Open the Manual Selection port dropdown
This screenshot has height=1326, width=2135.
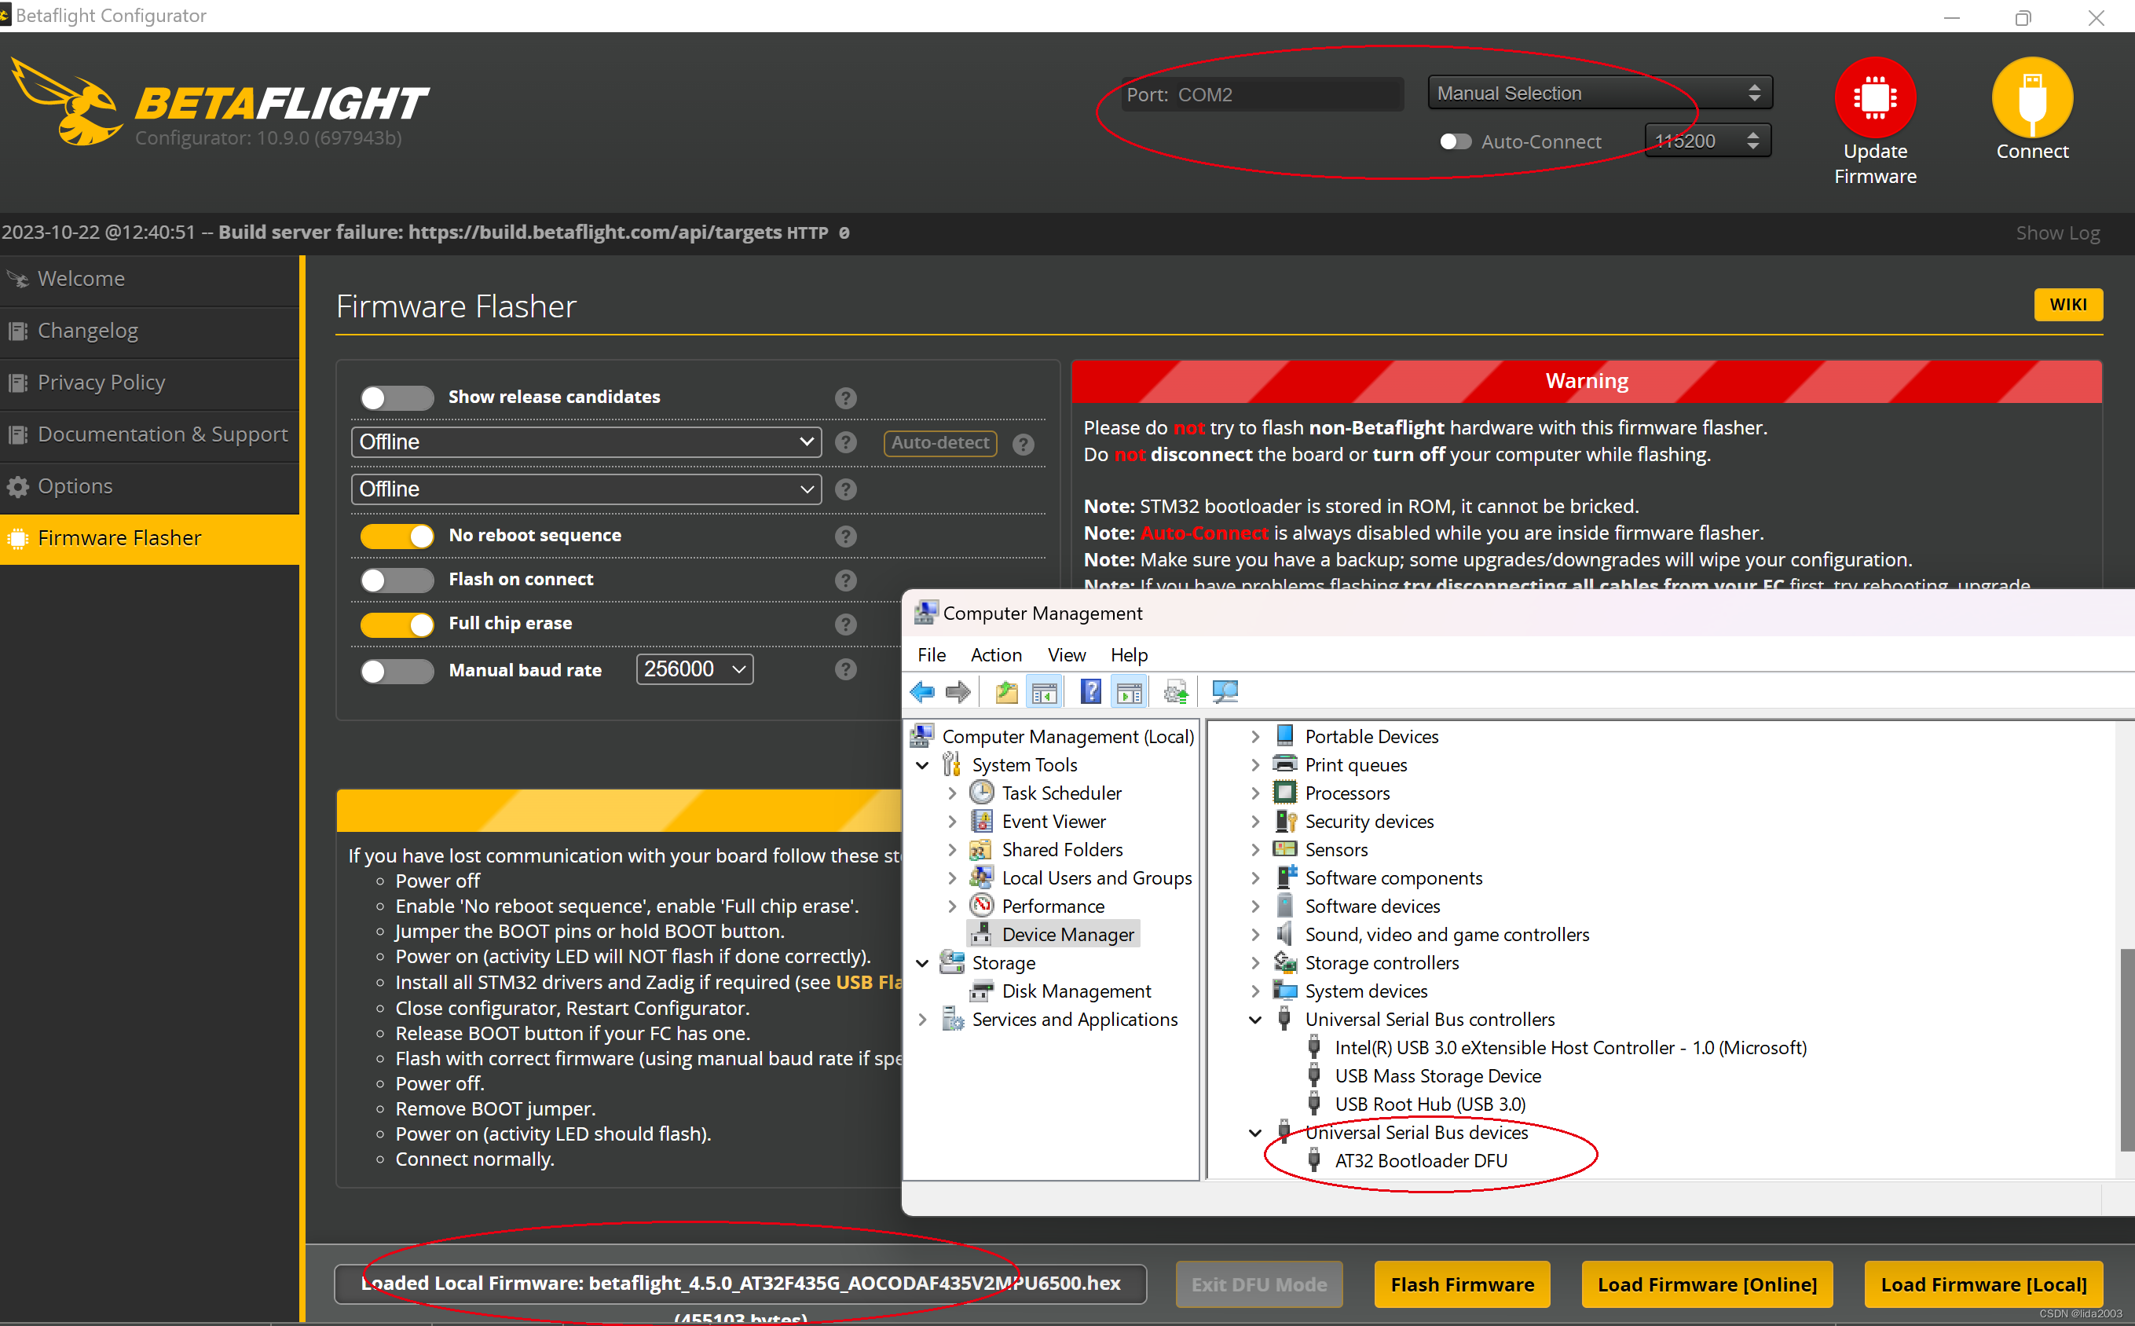[1599, 93]
